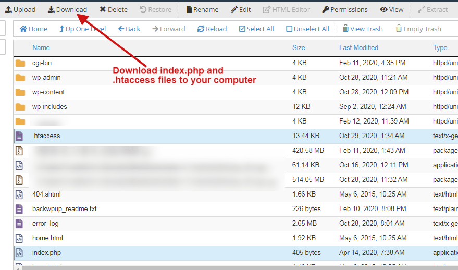Select the cgi-bin folder name
Screen dimensions: 458x270
point(42,63)
